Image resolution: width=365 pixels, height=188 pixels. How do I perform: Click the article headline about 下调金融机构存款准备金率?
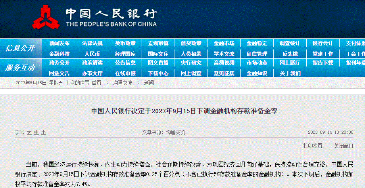coord(184,111)
